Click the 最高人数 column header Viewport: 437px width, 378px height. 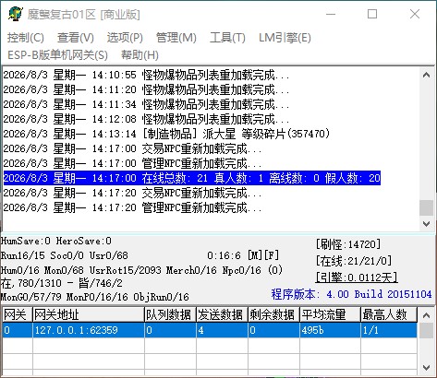389,314
